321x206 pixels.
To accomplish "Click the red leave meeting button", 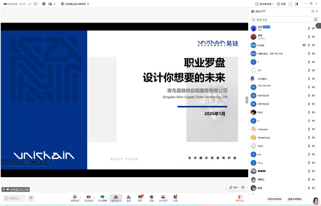I will (x=240, y=198).
